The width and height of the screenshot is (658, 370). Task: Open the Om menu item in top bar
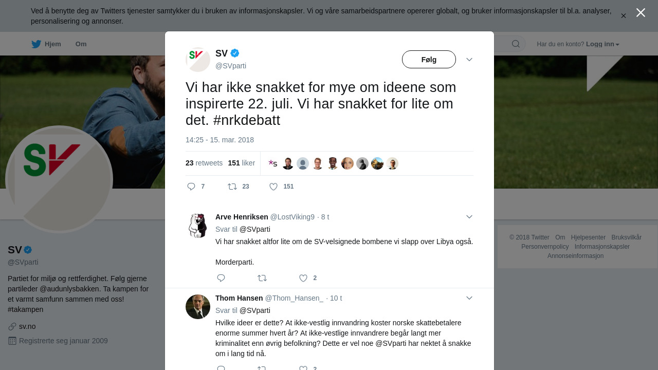click(81, 44)
